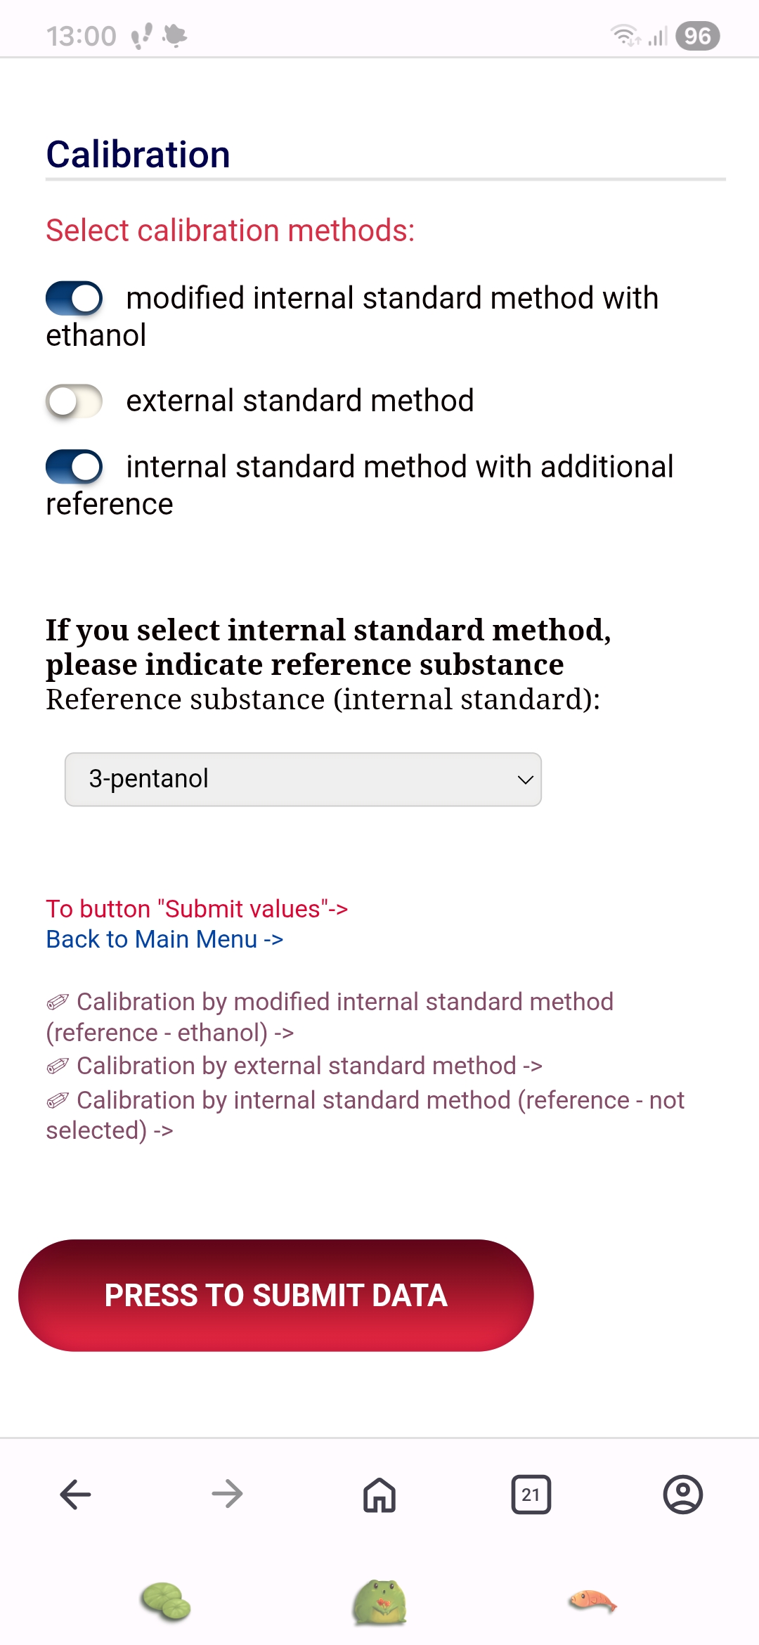Viewport: 759px width, 1645px height.
Task: Go Back to Main Menu
Action: [x=164, y=940]
